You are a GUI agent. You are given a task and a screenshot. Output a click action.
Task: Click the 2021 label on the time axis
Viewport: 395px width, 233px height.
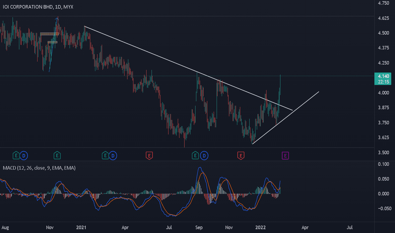coord(81,227)
